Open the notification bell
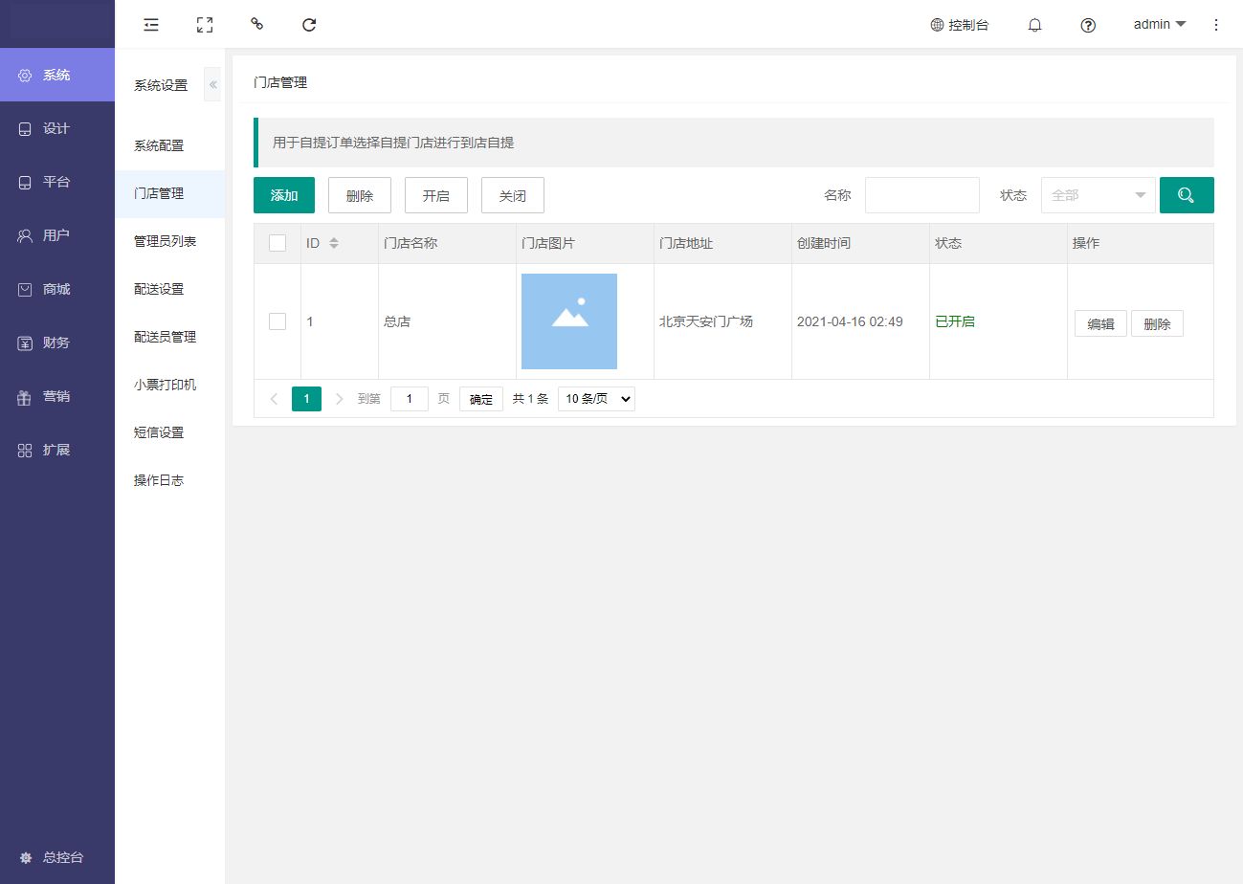The image size is (1243, 884). 1034,25
